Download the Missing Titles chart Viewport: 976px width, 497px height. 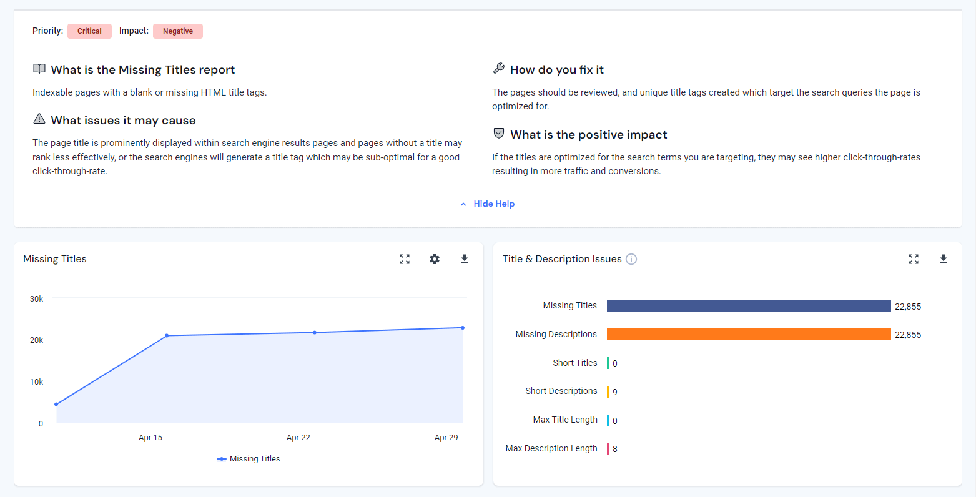click(x=465, y=259)
